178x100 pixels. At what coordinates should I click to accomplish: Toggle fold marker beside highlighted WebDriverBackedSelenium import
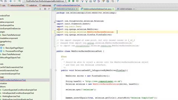pos(55,32)
